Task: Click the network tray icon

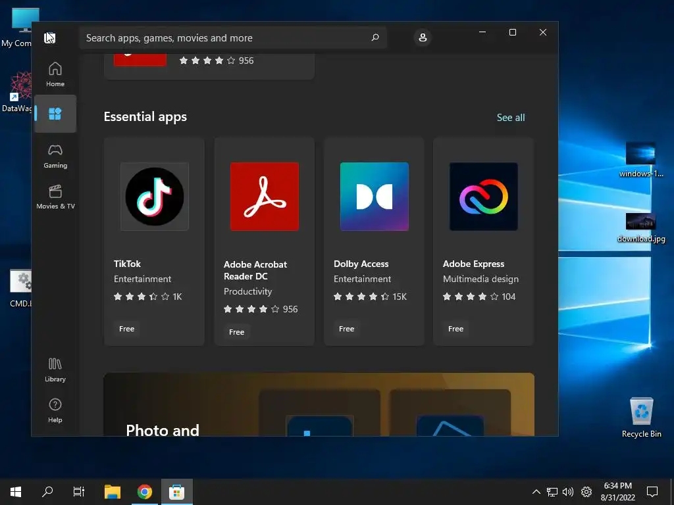Action: pyautogui.click(x=552, y=492)
